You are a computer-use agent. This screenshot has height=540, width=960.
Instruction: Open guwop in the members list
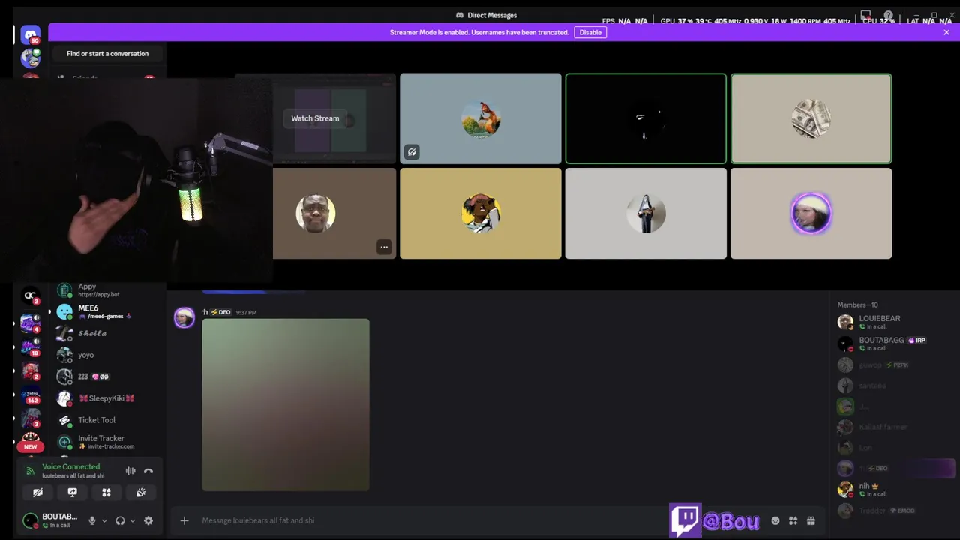pos(896,364)
